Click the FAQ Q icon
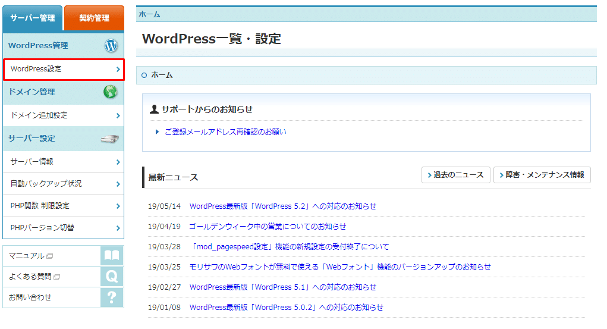This screenshot has width=607, height=329. pyautogui.click(x=112, y=277)
